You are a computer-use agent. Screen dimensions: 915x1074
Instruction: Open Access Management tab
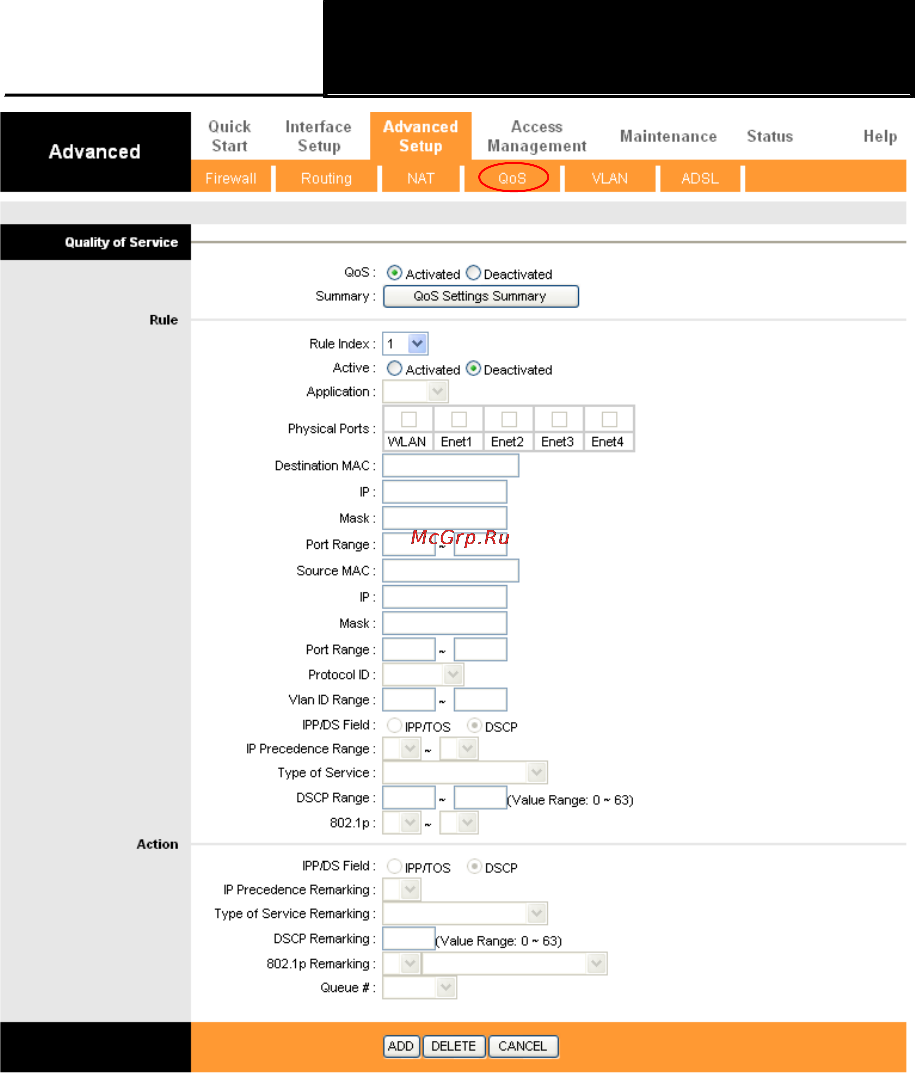click(536, 136)
